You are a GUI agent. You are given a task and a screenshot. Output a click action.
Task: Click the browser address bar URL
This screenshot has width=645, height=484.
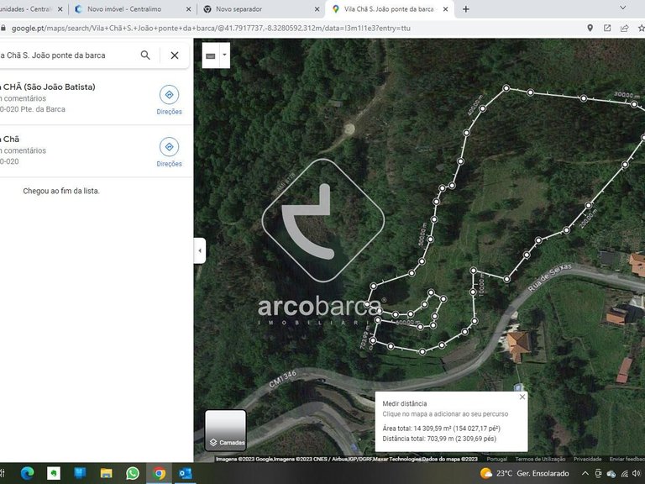pyautogui.click(x=211, y=29)
